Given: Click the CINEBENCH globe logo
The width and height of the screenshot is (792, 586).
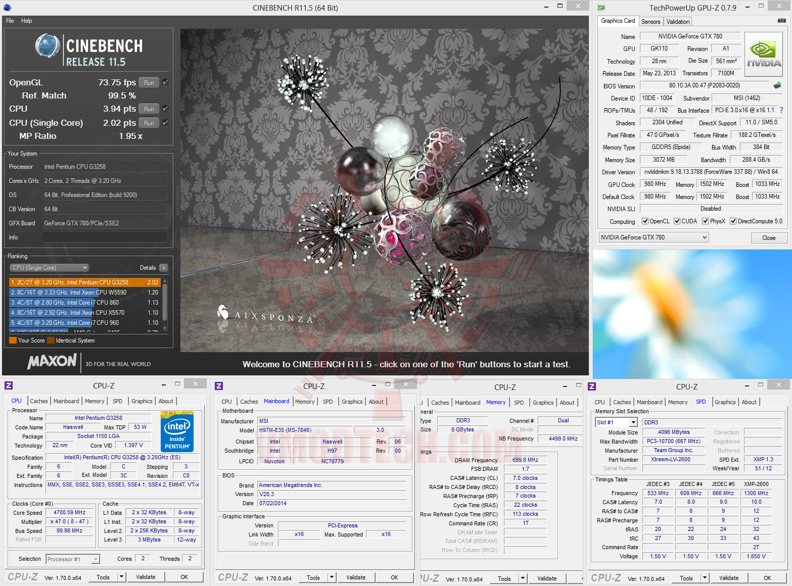Looking at the screenshot, I should (x=48, y=46).
